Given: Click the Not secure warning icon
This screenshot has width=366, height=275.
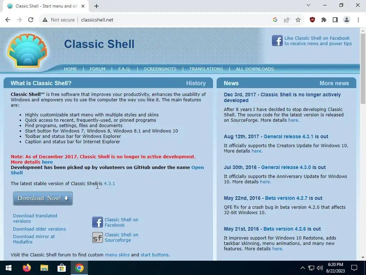Looking at the screenshot, I should click(x=45, y=20).
